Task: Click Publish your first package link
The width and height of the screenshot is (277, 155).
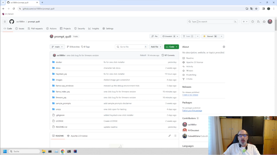Action: (x=192, y=110)
